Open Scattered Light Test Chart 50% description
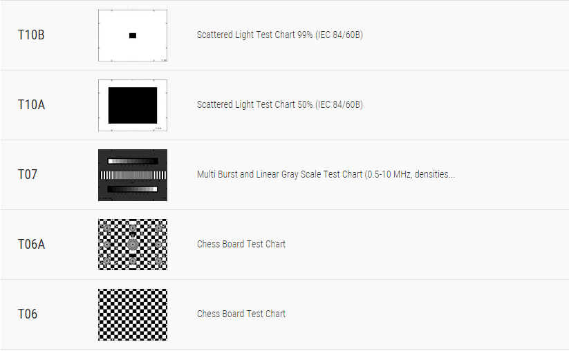This screenshot has height=351, width=569. [x=280, y=104]
